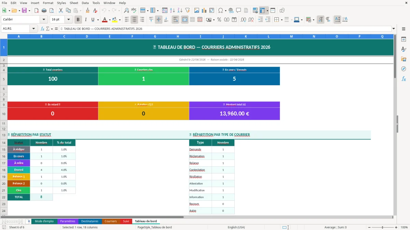Define the print area

click(x=255, y=11)
